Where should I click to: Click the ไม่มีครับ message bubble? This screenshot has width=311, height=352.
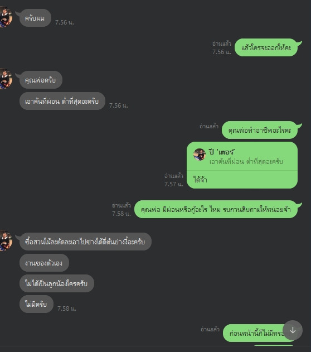[x=36, y=304]
